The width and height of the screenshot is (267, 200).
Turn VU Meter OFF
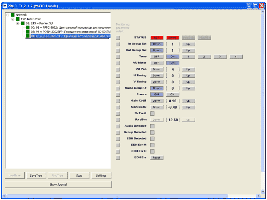point(157,63)
